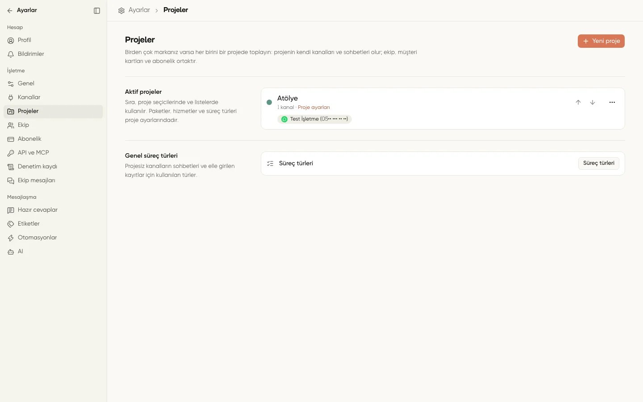This screenshot has height=402, width=643.
Task: Click Ayarlar in the breadcrumb
Action: [x=139, y=10]
